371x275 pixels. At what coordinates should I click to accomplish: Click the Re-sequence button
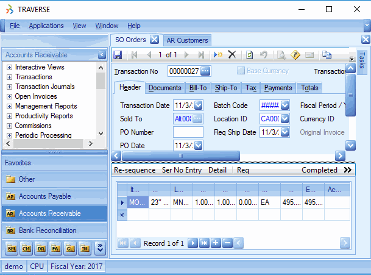(x=135, y=170)
